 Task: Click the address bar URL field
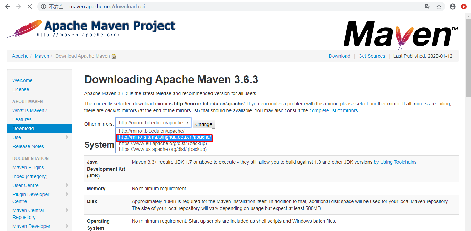[x=242, y=7]
